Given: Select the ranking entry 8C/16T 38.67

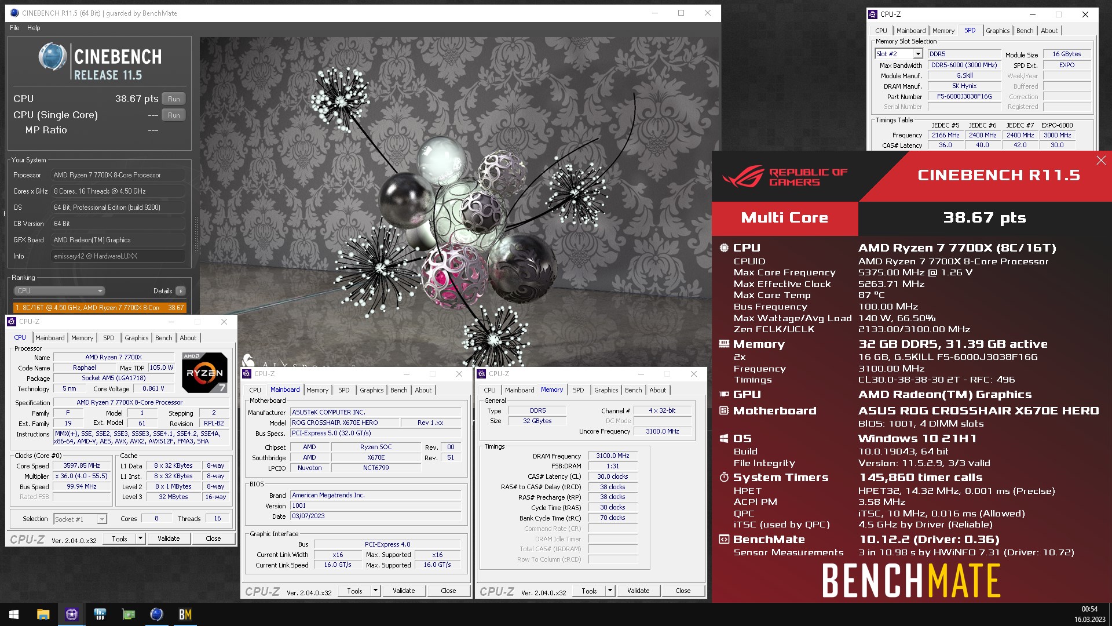Looking at the screenshot, I should coord(100,308).
